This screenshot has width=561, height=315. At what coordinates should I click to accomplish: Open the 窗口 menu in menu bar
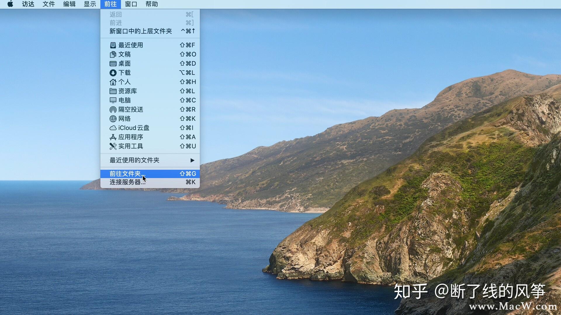[131, 4]
